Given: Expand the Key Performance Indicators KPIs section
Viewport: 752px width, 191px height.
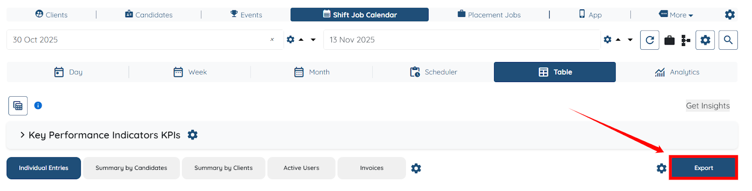Looking at the screenshot, I should pyautogui.click(x=22, y=135).
